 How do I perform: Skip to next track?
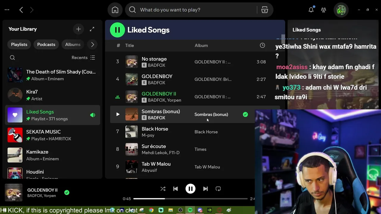[x=205, y=189]
